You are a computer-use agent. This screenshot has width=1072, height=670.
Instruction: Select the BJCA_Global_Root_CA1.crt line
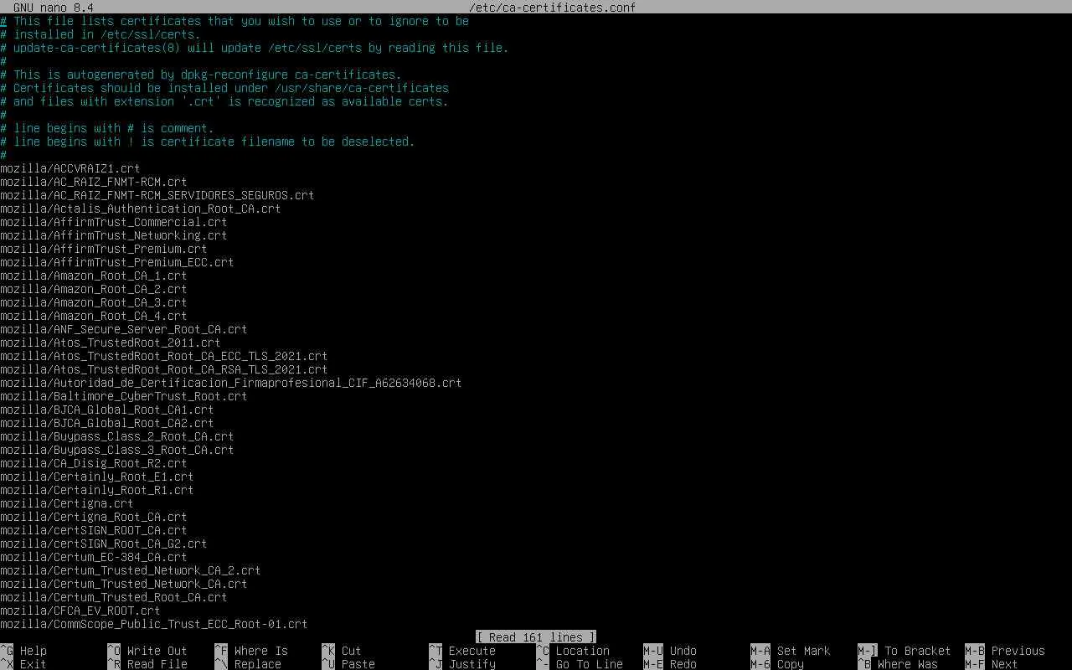[x=107, y=410]
